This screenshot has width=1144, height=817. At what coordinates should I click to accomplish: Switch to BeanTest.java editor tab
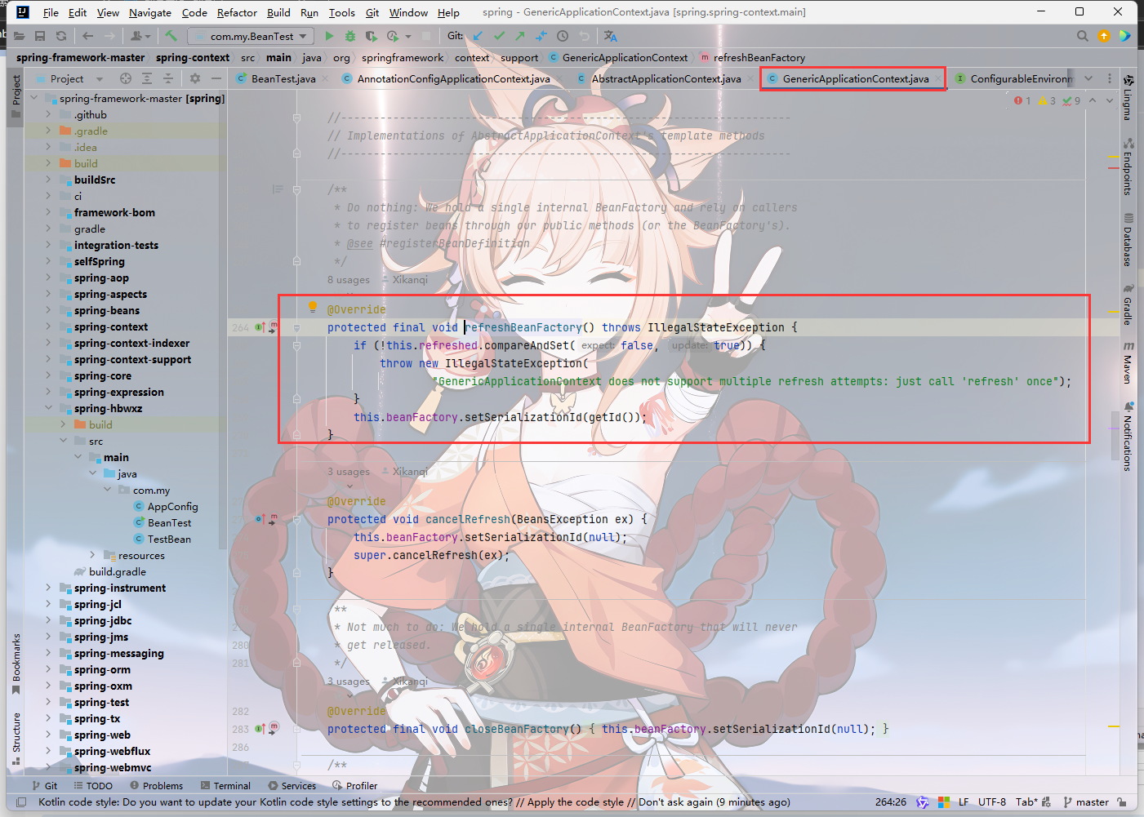click(x=283, y=78)
